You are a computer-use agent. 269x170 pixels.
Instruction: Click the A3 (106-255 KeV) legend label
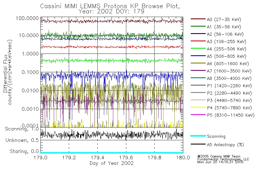227,42
